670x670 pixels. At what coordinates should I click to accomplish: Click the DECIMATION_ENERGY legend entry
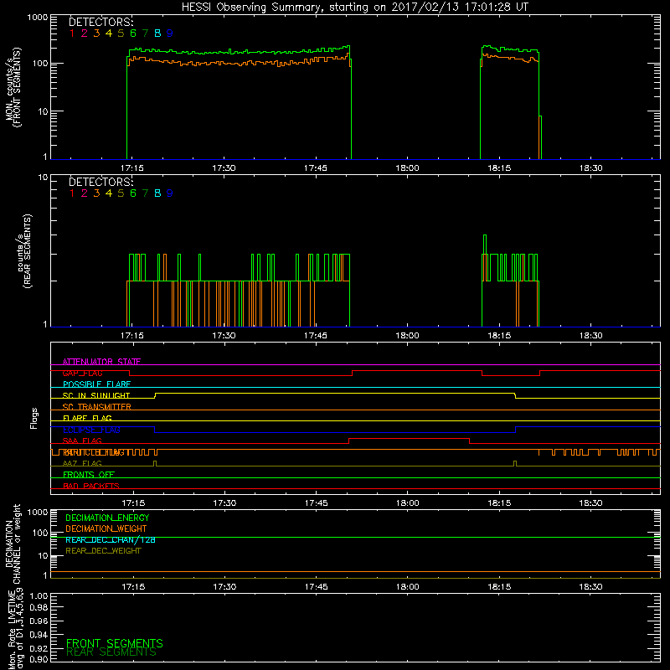[107, 518]
